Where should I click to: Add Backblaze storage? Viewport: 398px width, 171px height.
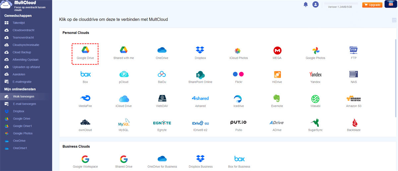pyautogui.click(x=354, y=125)
